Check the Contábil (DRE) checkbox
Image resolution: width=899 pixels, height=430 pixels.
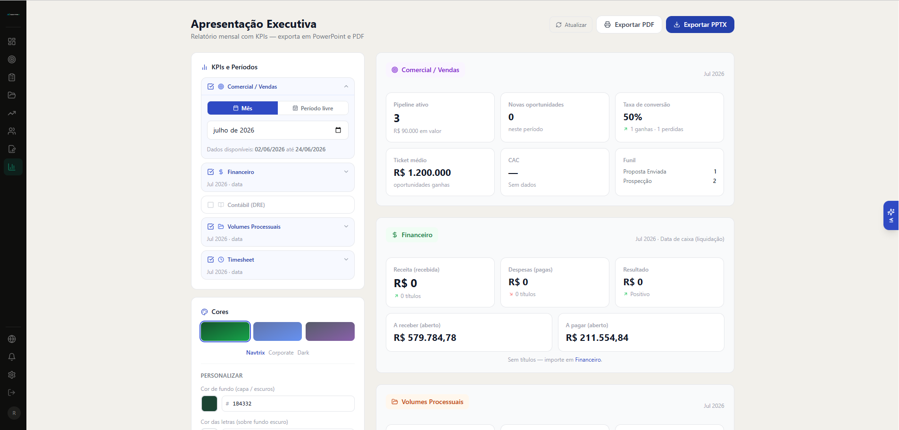pyautogui.click(x=211, y=205)
